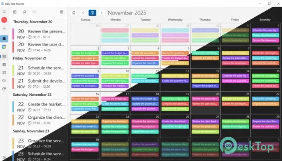Select the November 16 day cell number
This screenshot has width=282, height=161.
point(97,94)
